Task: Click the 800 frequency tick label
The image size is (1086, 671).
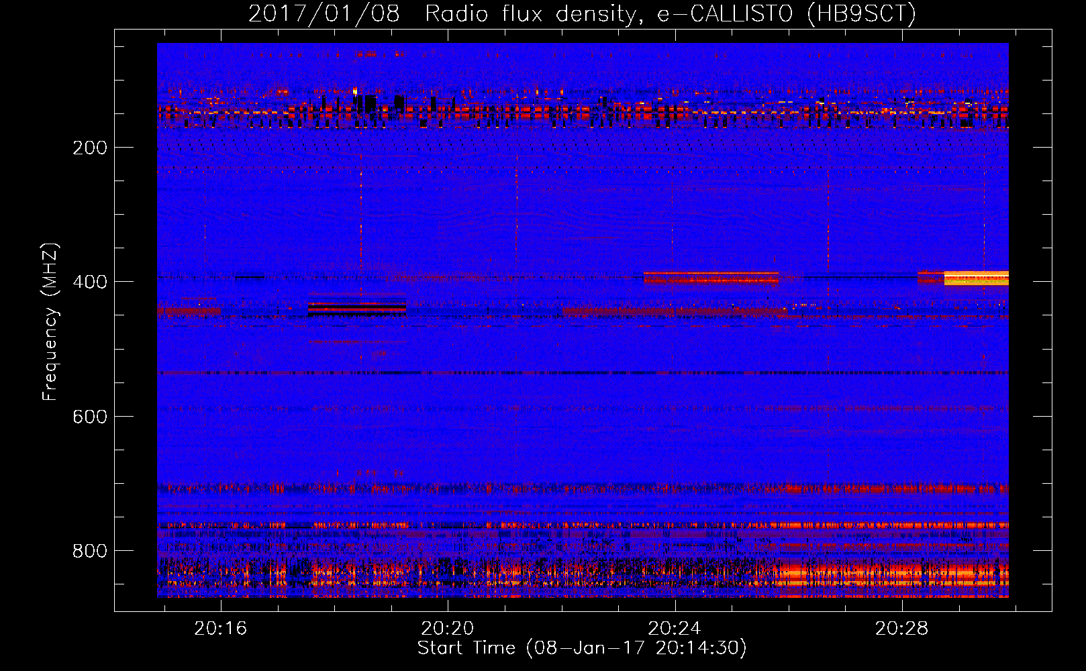Action: pos(90,551)
